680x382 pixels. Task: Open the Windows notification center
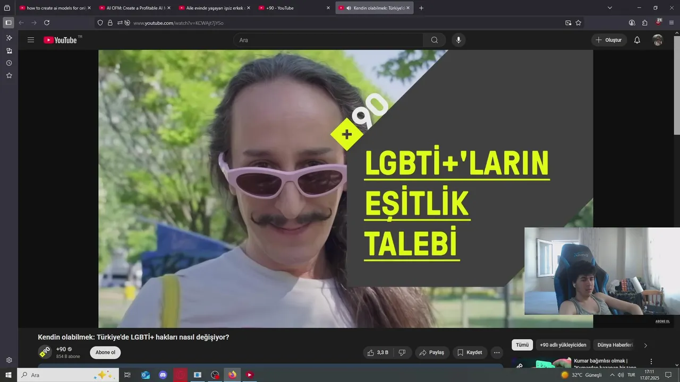click(x=668, y=375)
